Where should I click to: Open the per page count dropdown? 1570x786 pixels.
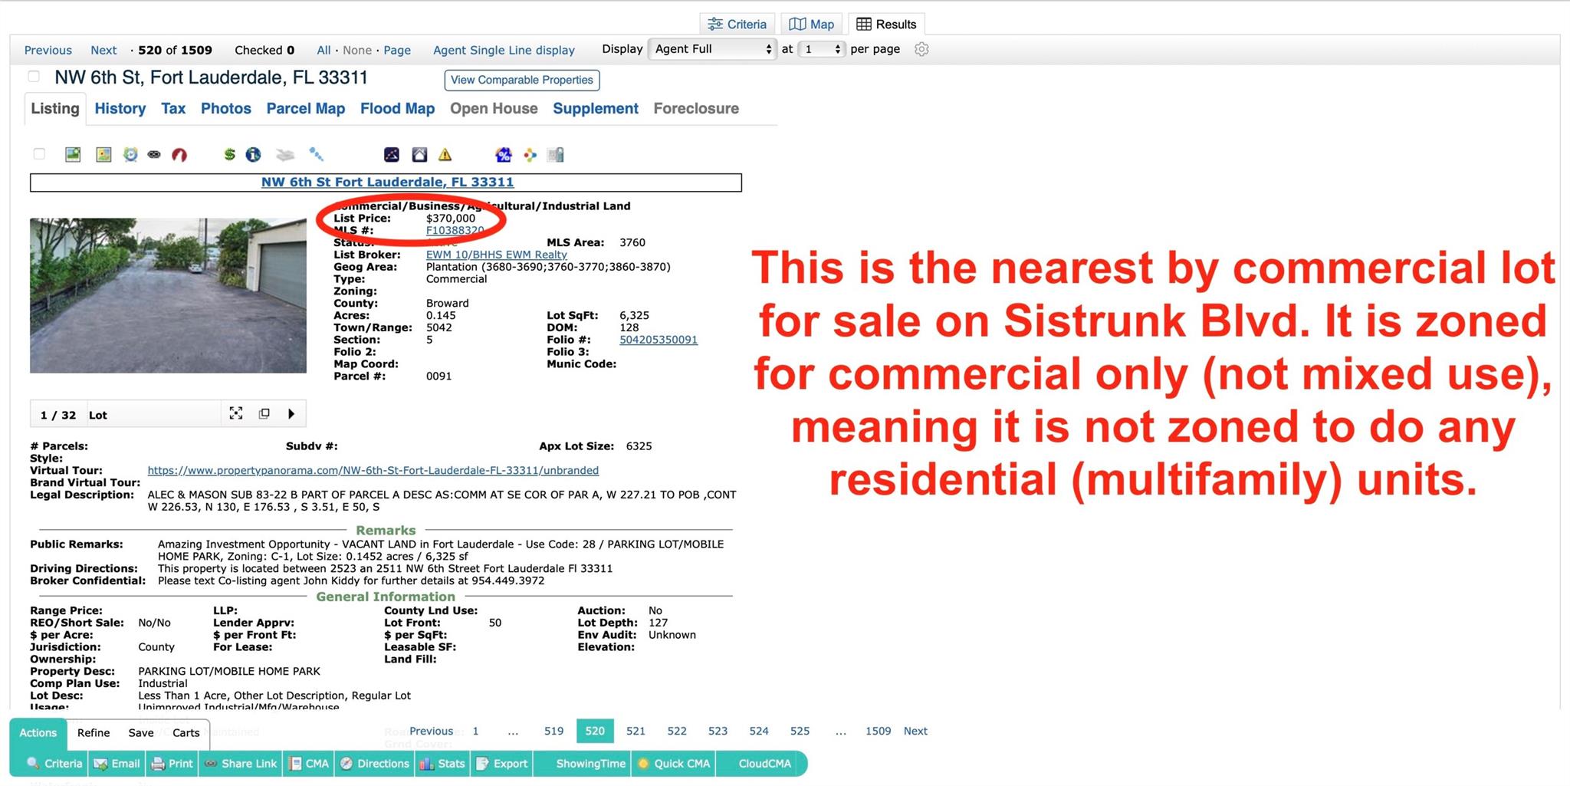(821, 49)
